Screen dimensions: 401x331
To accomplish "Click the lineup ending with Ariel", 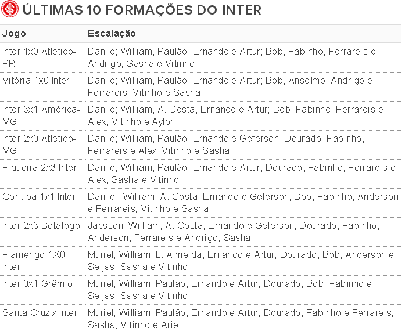I will coord(241,319).
